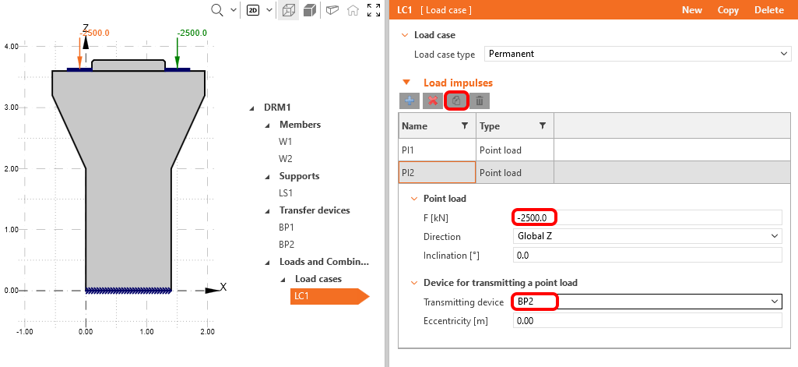
Task: Collapse the Load case section chevron
Action: pos(405,35)
